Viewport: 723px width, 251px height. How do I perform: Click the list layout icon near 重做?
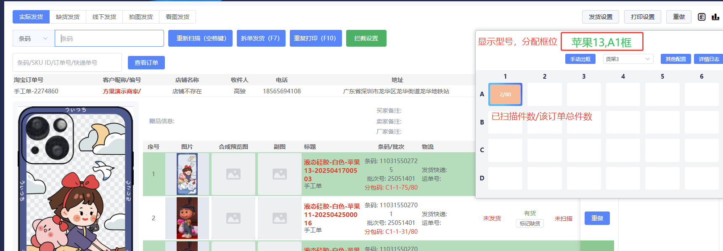702,17
